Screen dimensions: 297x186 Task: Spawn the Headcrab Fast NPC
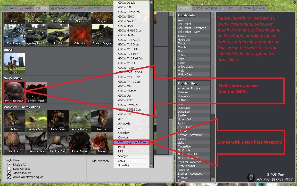click(58, 143)
